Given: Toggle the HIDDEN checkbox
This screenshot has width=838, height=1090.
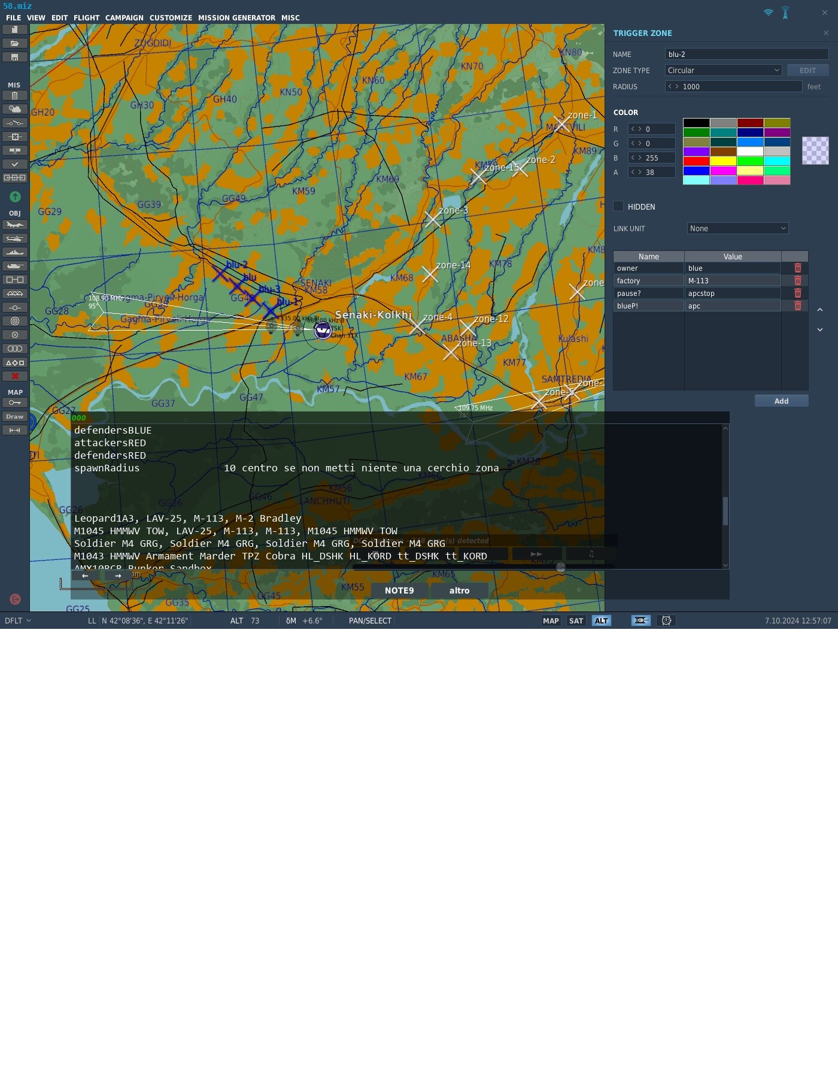Looking at the screenshot, I should coord(618,206).
